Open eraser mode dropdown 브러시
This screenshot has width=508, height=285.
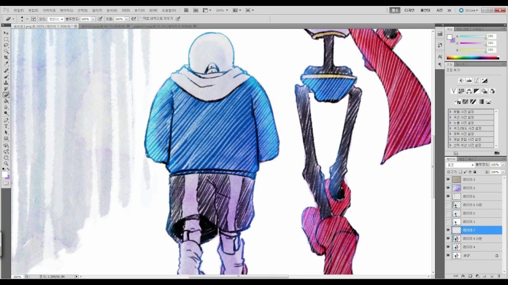click(x=56, y=19)
